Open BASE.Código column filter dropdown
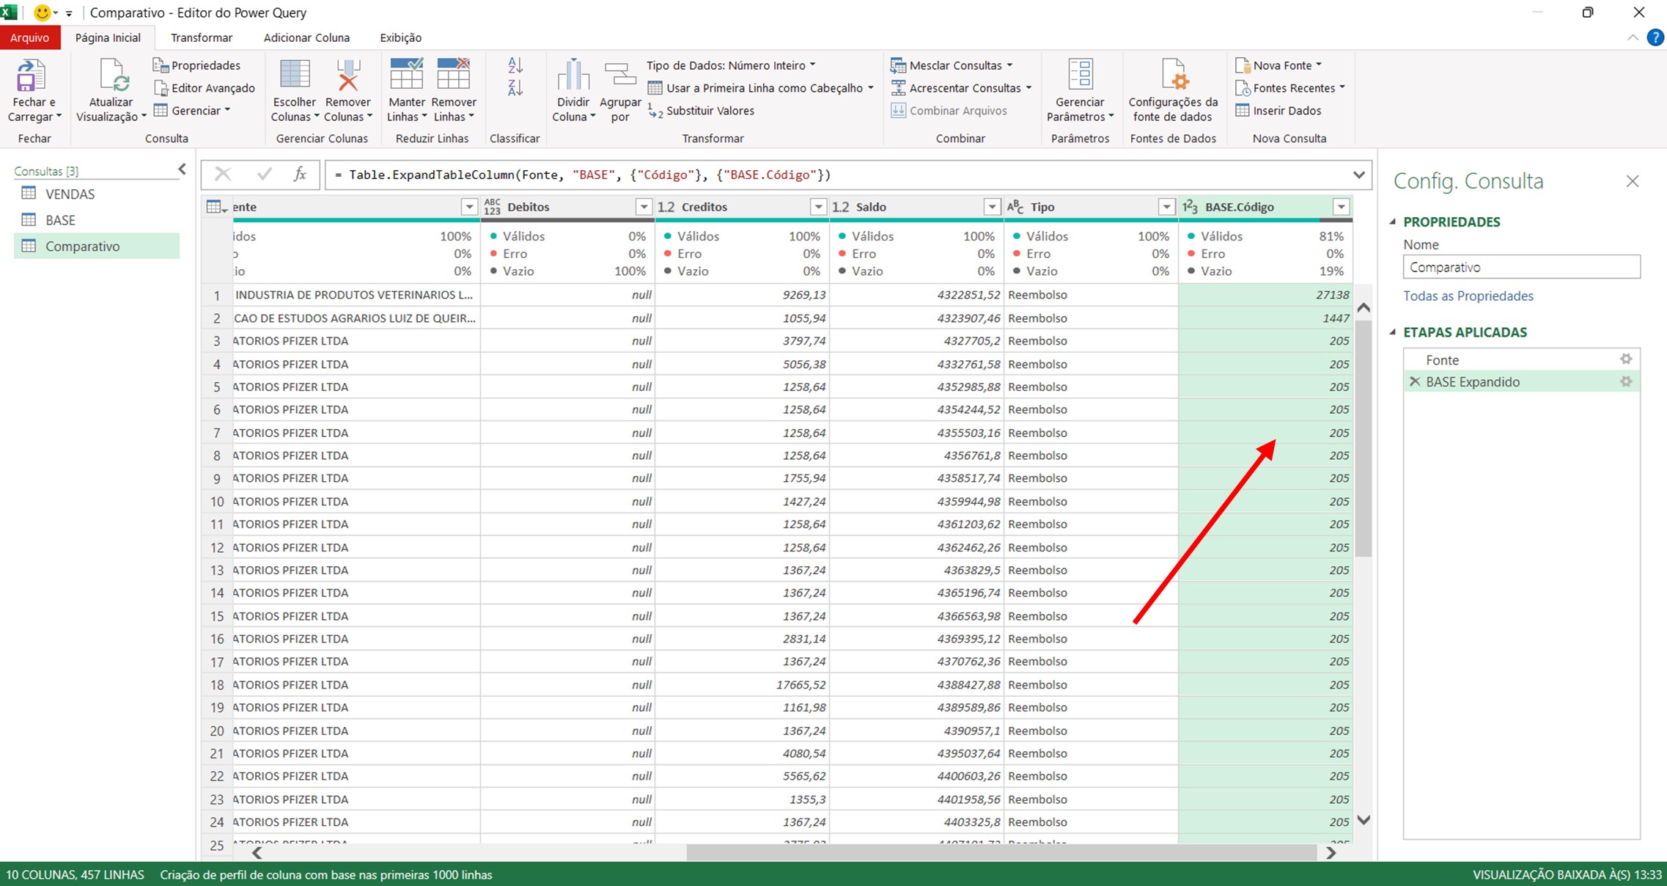1667x886 pixels. pyautogui.click(x=1341, y=207)
